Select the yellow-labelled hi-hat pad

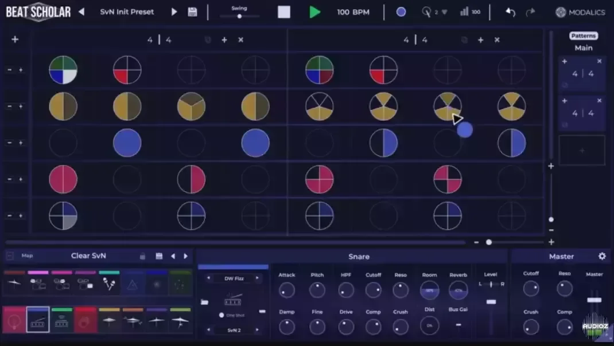coord(109,320)
